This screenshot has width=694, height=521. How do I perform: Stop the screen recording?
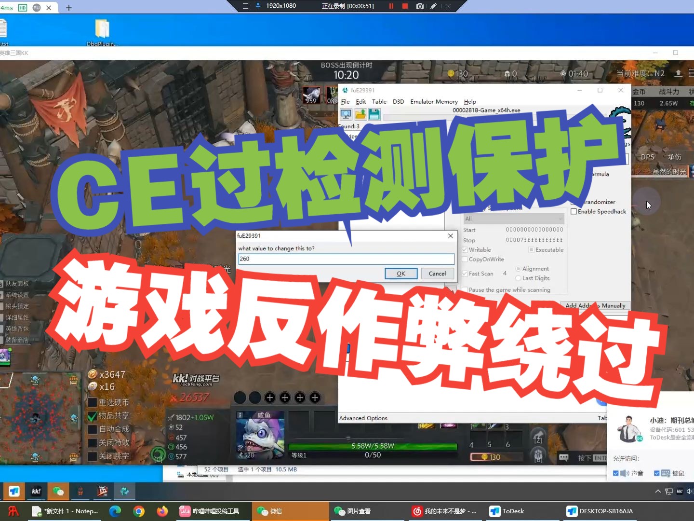(405, 6)
